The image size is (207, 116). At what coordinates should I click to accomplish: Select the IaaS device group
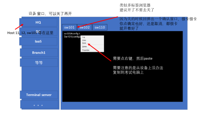(x=38, y=41)
